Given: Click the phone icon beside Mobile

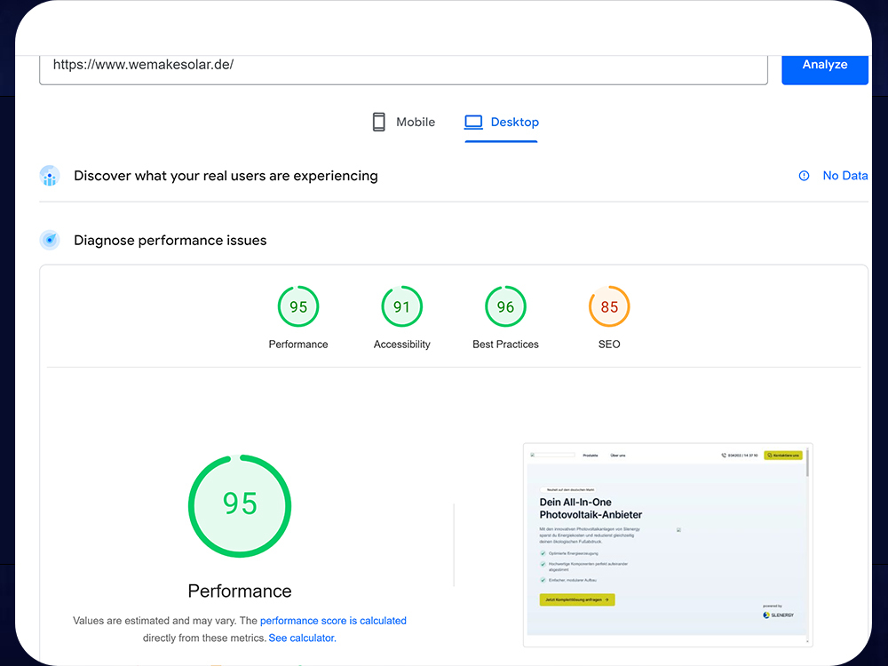Looking at the screenshot, I should 379,122.
